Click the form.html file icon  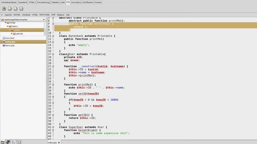4,38
